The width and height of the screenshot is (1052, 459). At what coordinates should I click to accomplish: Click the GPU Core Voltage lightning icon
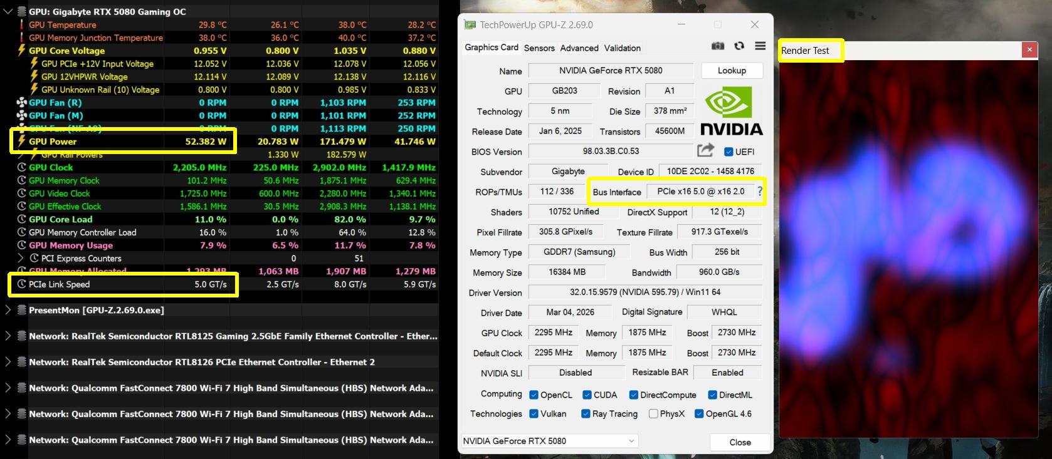[x=21, y=50]
